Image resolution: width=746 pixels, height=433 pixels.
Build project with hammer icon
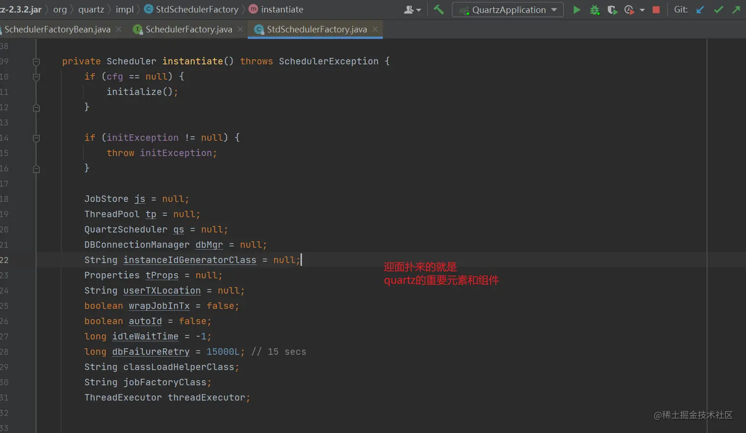(438, 9)
